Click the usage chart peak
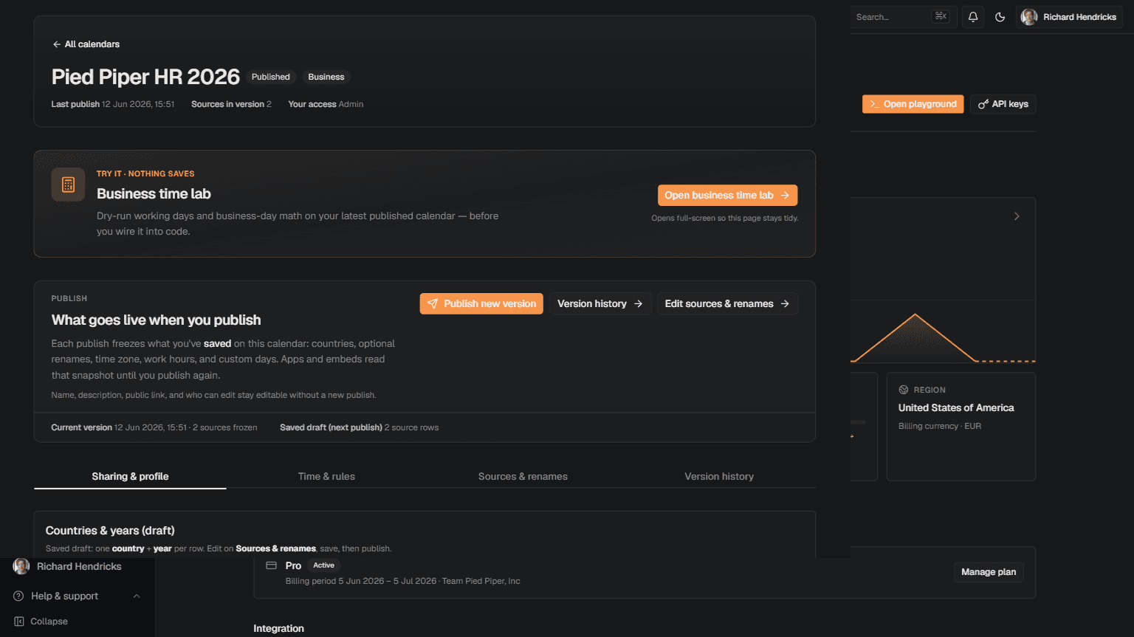Image resolution: width=1134 pixels, height=637 pixels. point(915,315)
